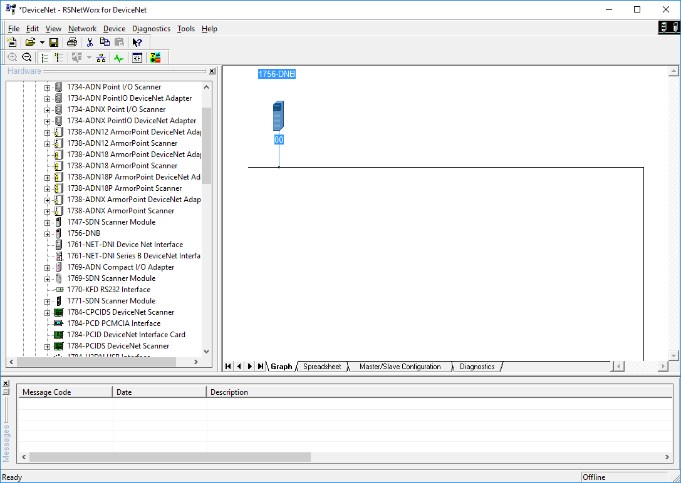
Task: Open the Network menu
Action: (82, 29)
